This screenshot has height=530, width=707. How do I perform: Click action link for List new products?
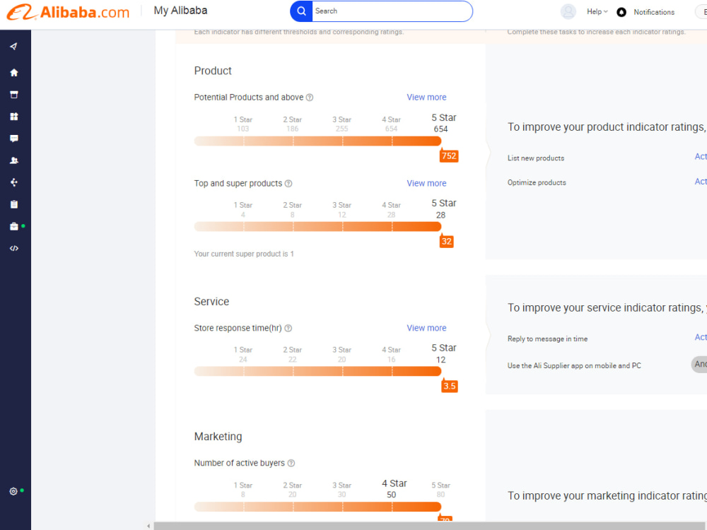701,156
